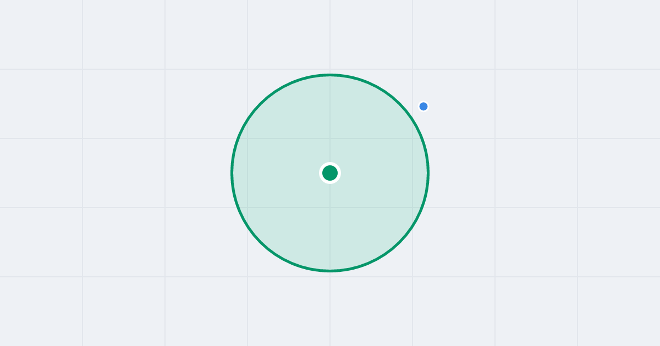Viewport: 660px width, 346px height.
Task: Select the blue handle dot outside the circle
Action: click(424, 107)
